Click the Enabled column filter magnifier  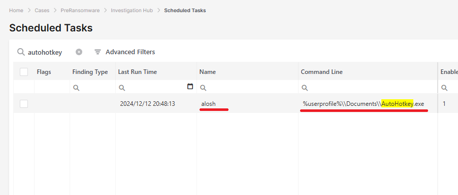pyautogui.click(x=444, y=88)
